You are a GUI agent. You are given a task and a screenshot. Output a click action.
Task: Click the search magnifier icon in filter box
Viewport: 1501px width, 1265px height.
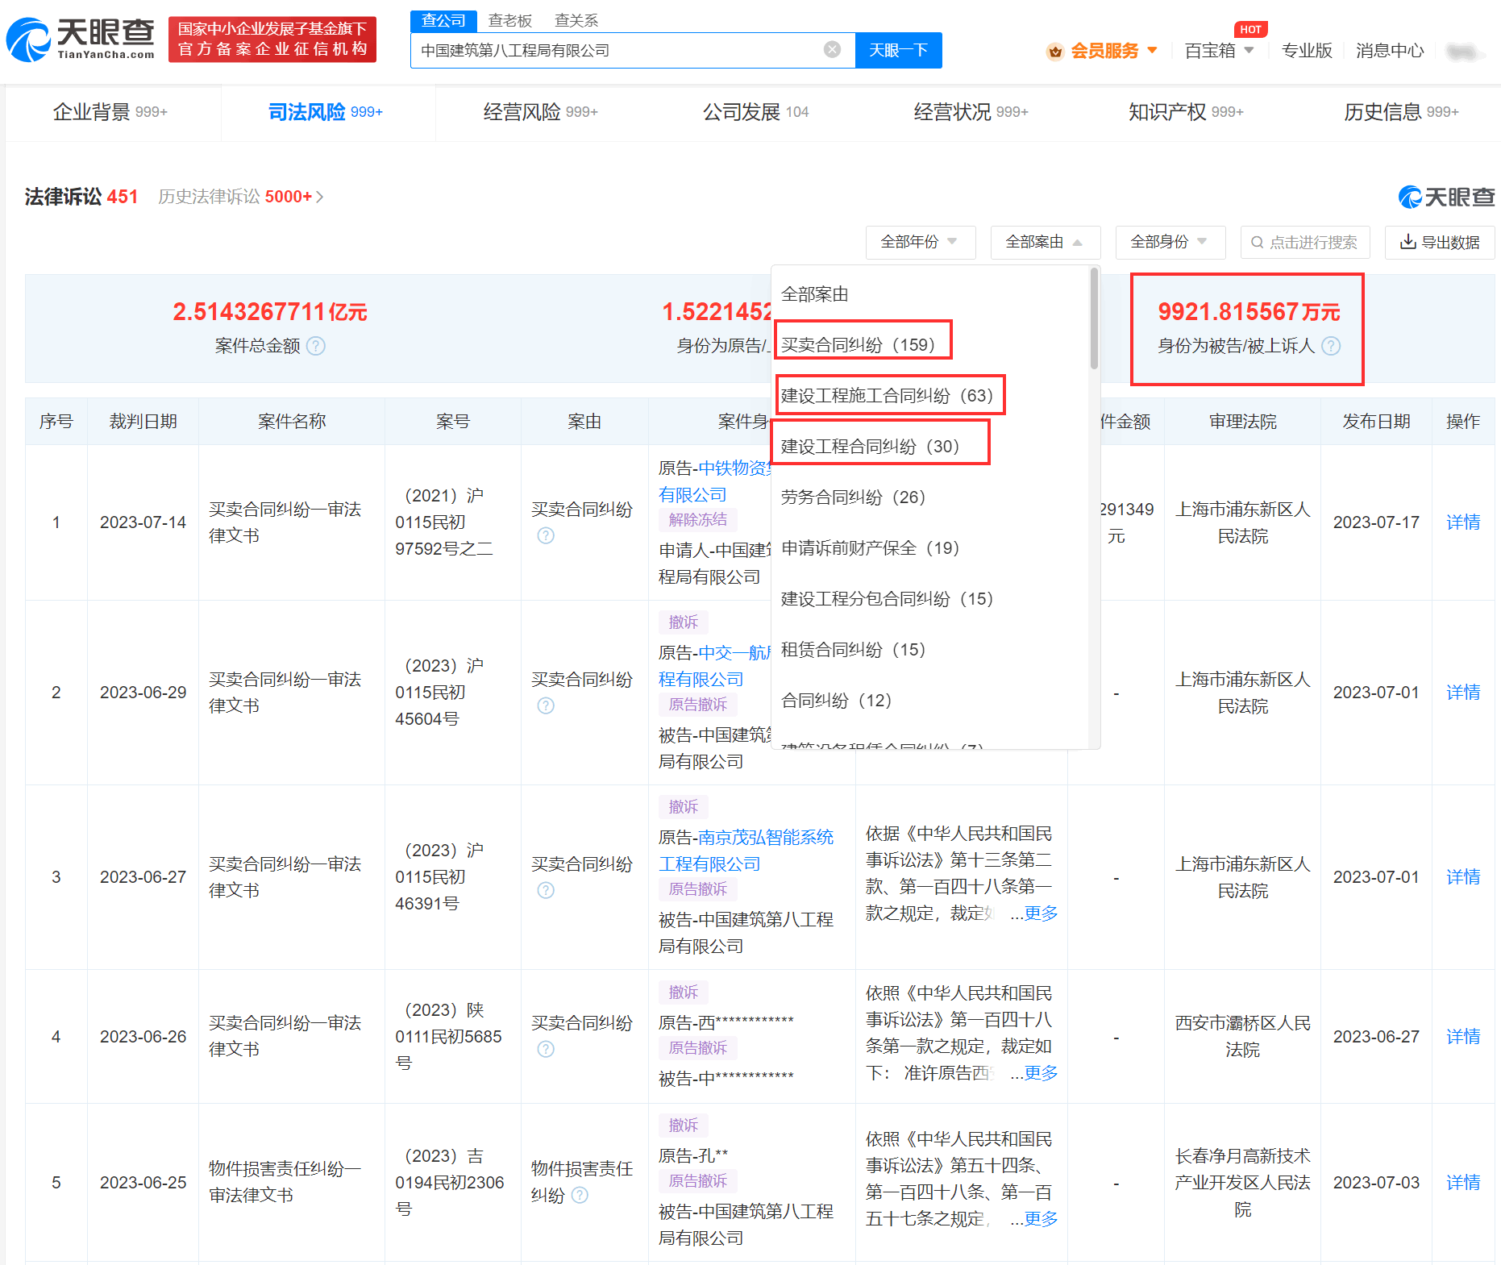[1257, 243]
